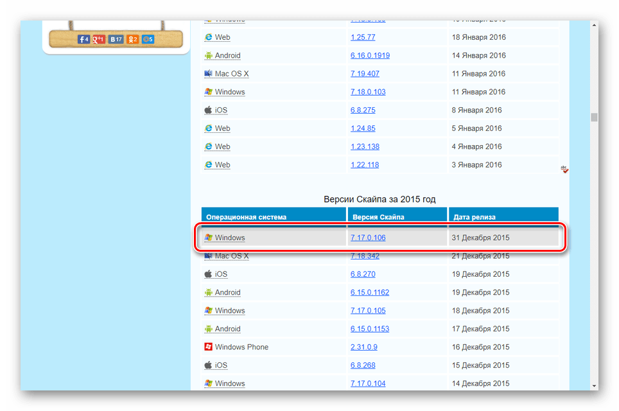619x411 pixels.
Task: Click the Windows link in highlighted row
Action: pos(230,238)
